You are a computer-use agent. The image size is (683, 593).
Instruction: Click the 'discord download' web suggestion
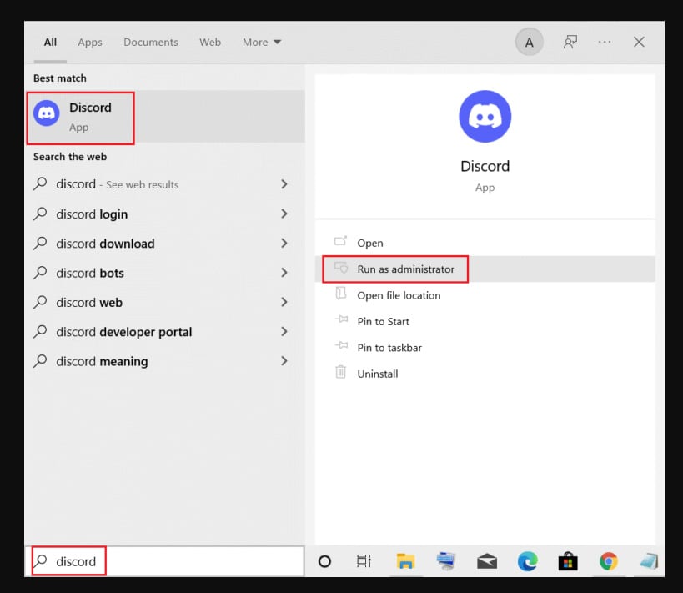tap(105, 244)
